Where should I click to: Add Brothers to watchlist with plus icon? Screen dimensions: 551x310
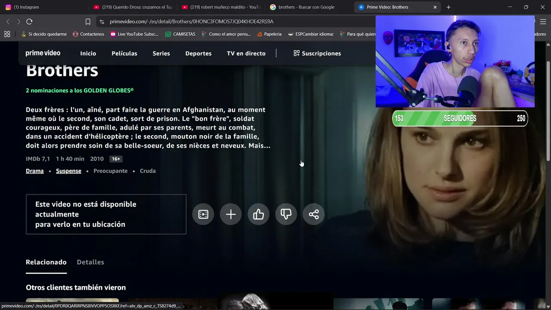[231, 214]
